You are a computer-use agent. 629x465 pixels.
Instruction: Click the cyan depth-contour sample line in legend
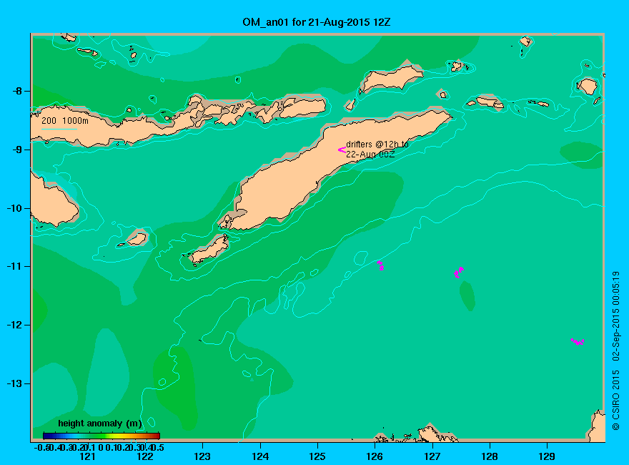59,129
